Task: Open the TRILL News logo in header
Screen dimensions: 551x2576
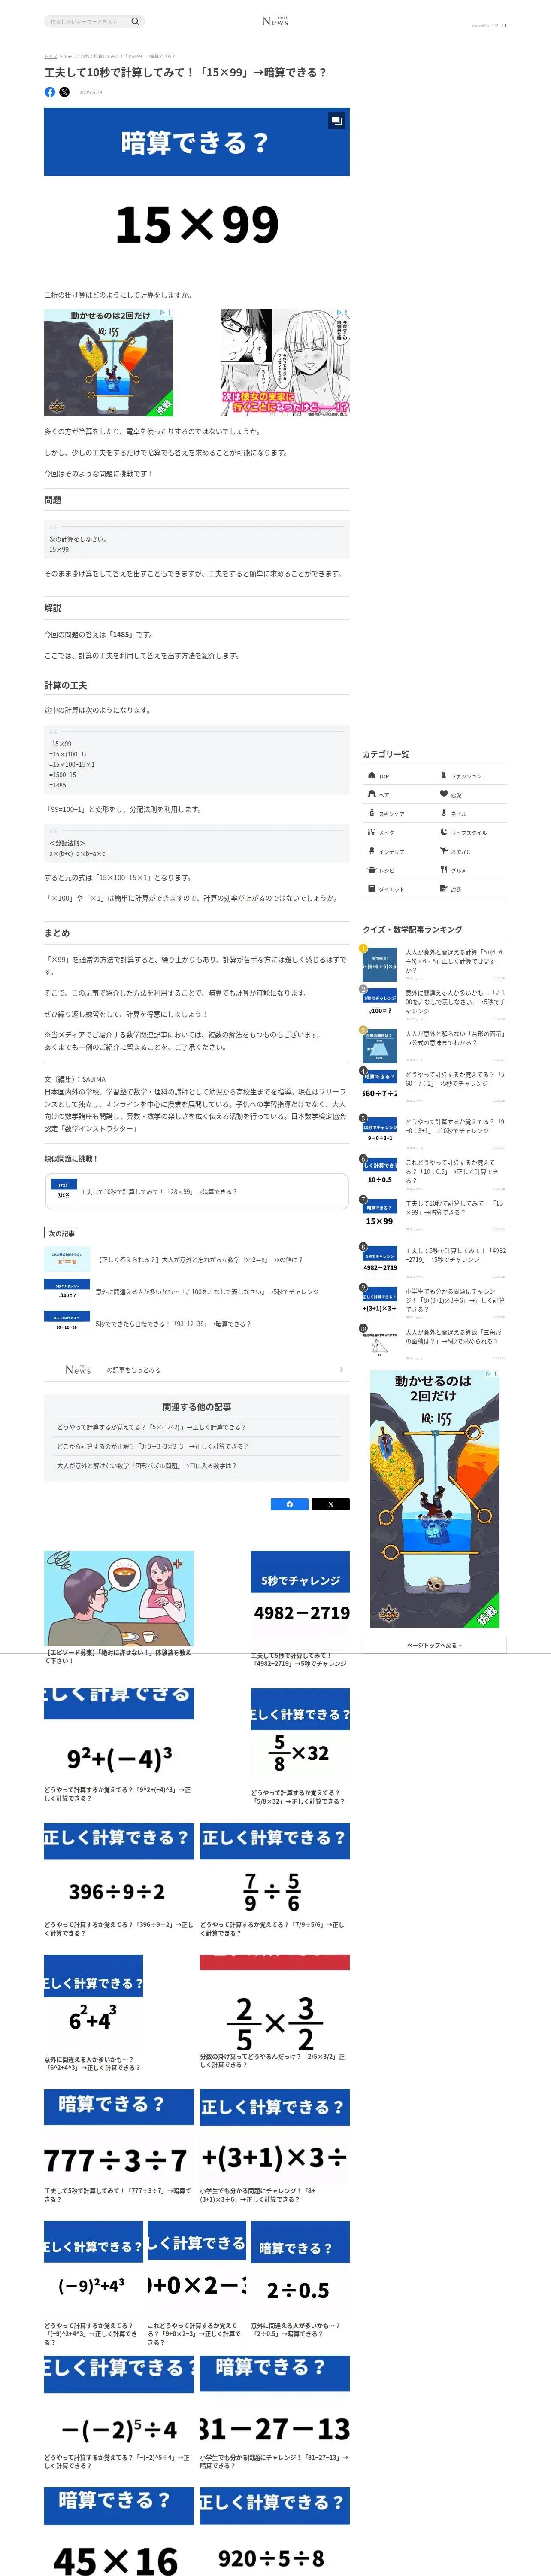Action: pyautogui.click(x=275, y=21)
